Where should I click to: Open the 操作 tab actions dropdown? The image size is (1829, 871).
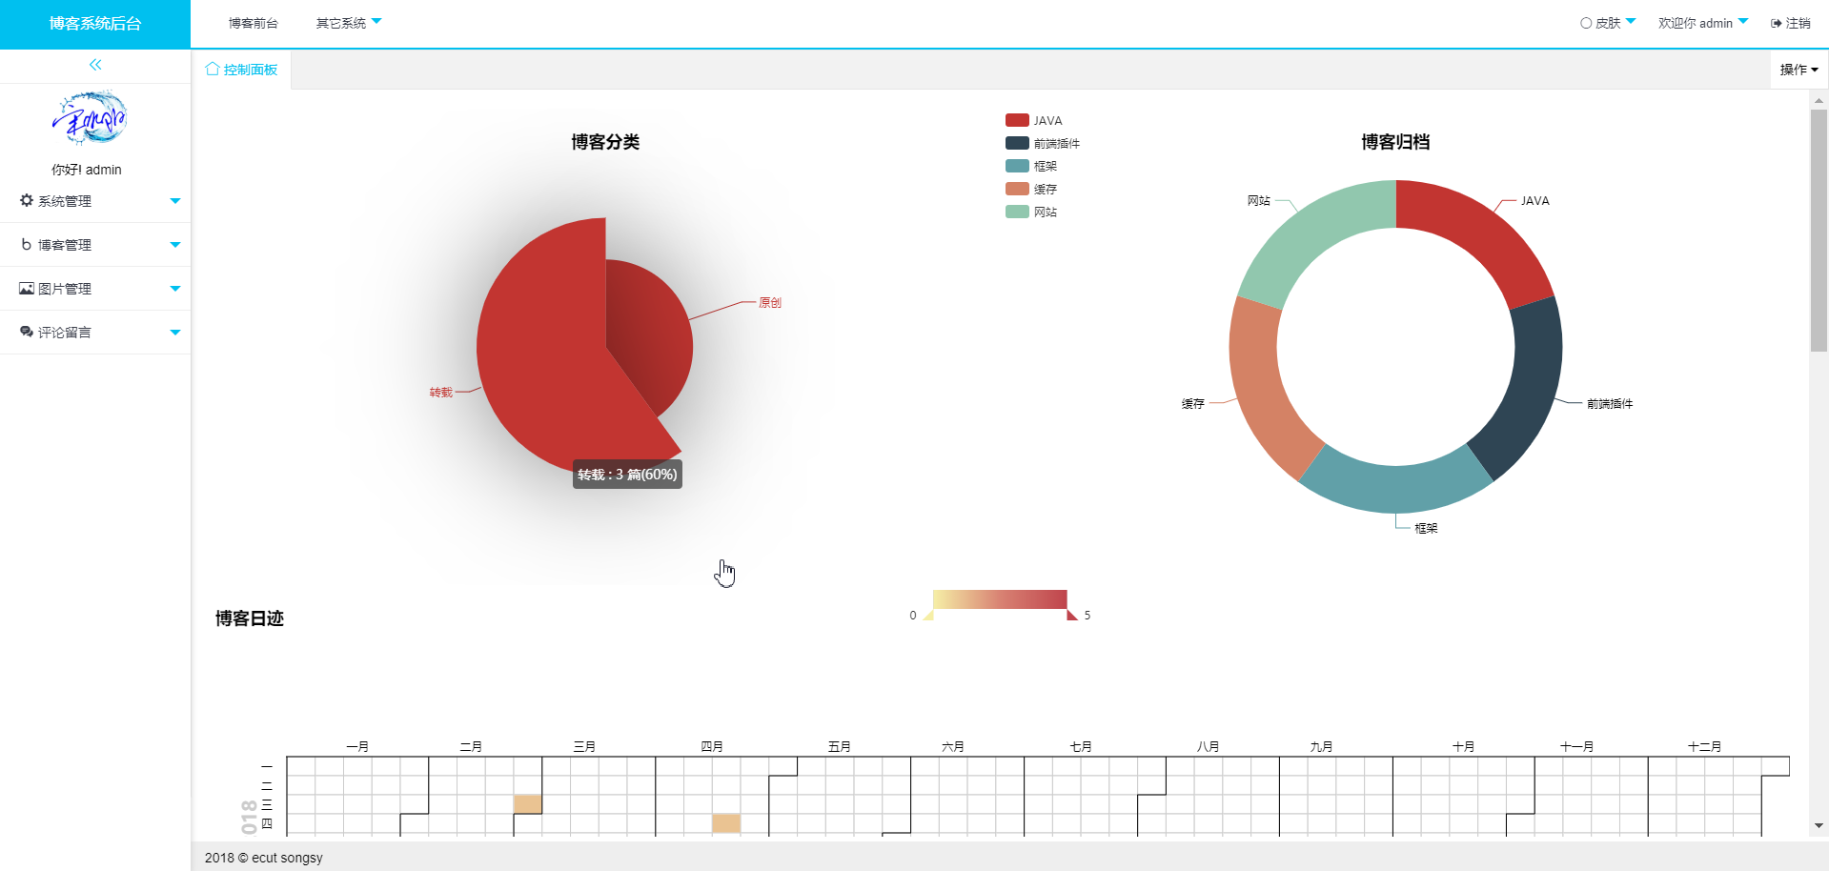click(x=1799, y=70)
